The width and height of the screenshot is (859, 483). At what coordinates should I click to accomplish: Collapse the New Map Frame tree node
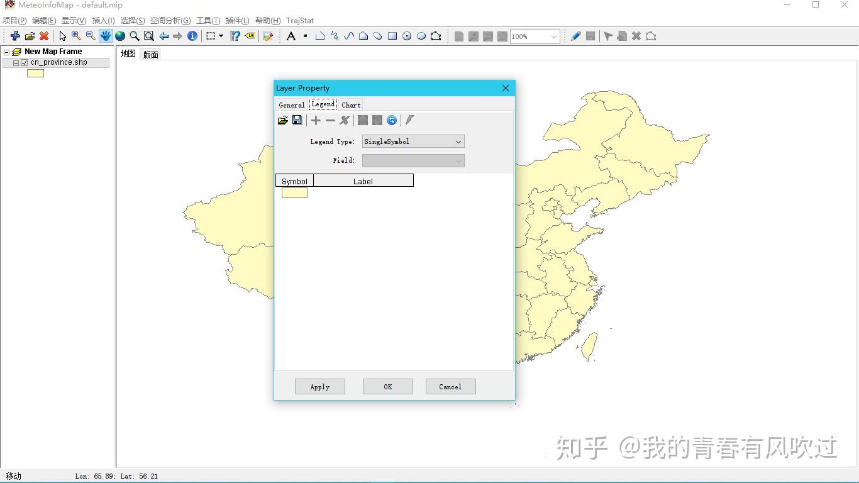pos(5,51)
